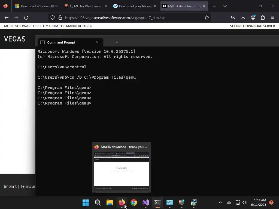Open the terminal profiles dropdown chevron
Viewport: 279px width, 209px height.
pos(117,42)
